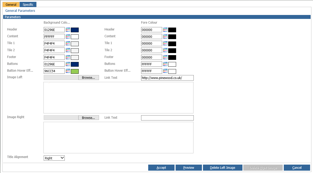The width and height of the screenshot is (313, 173).
Task: Open color picker for Buttons fore colour
Action: [x=165, y=64]
